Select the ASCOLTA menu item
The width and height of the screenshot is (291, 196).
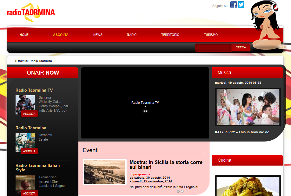[61, 35]
